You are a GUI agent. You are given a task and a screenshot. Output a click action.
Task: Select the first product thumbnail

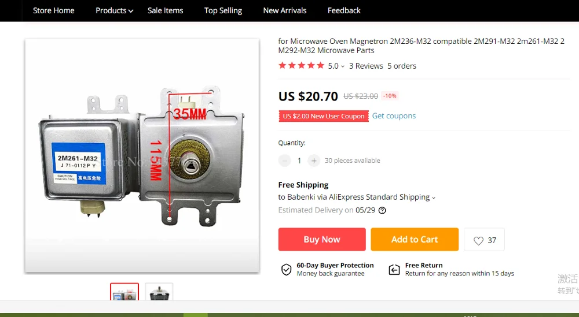coord(124,292)
